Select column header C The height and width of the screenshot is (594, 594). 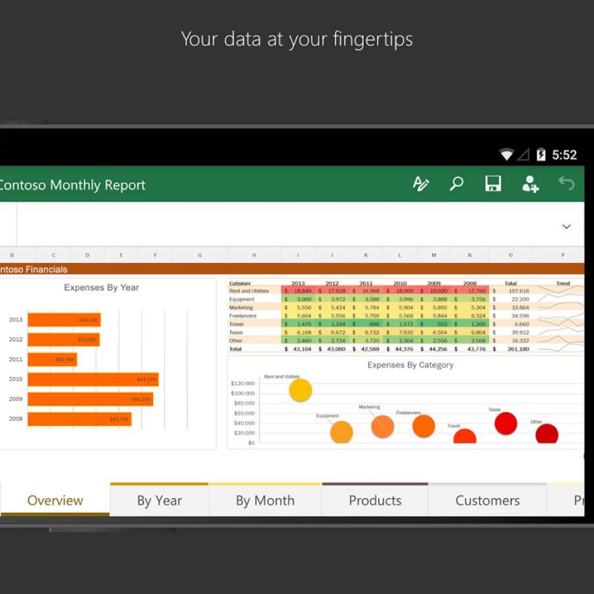(x=53, y=255)
